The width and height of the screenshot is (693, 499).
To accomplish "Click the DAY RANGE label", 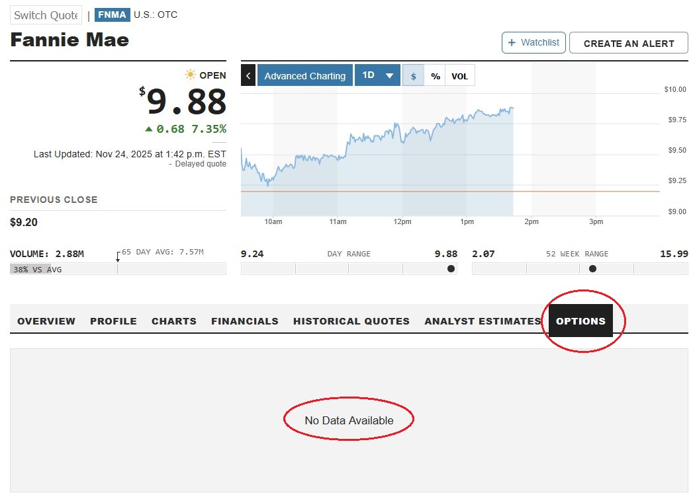I will pyautogui.click(x=349, y=254).
